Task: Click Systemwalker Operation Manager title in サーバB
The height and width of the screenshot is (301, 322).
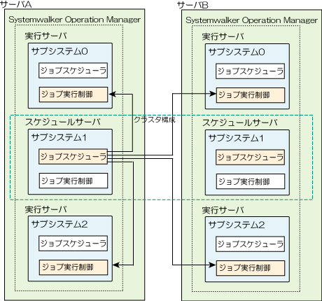Action: [x=251, y=20]
